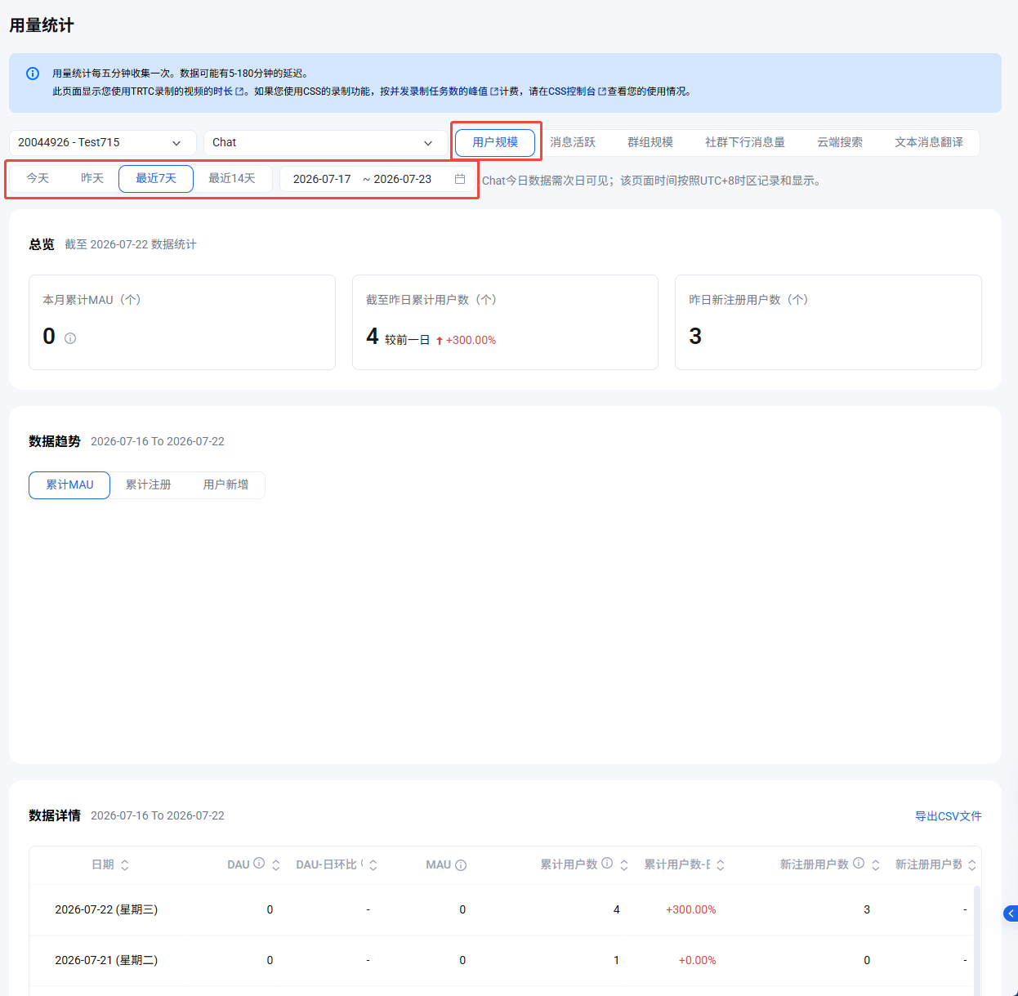
Task: Click the blue collapse arrow tab on right edge
Action: click(x=1011, y=913)
